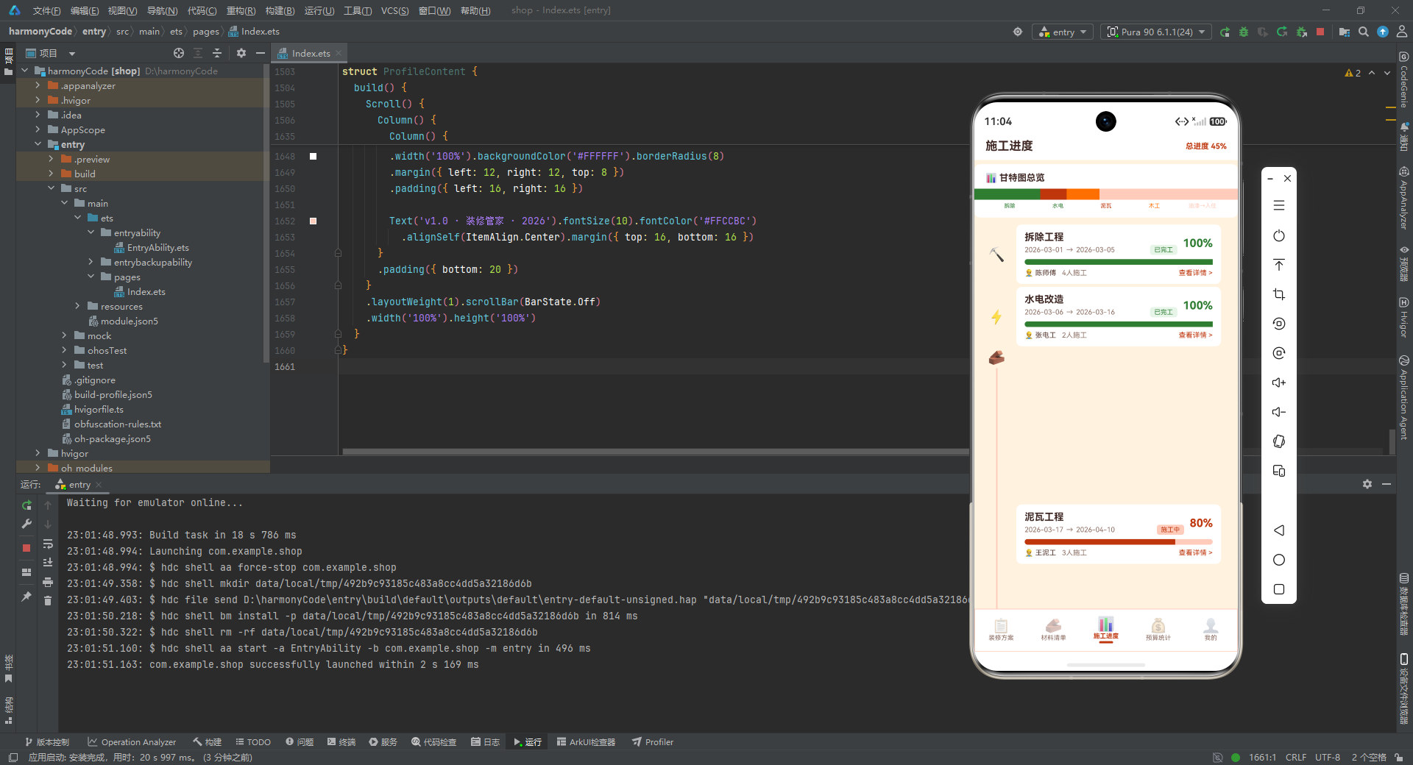Open the VCS(S) menu
Image resolution: width=1413 pixels, height=765 pixels.
coord(394,10)
